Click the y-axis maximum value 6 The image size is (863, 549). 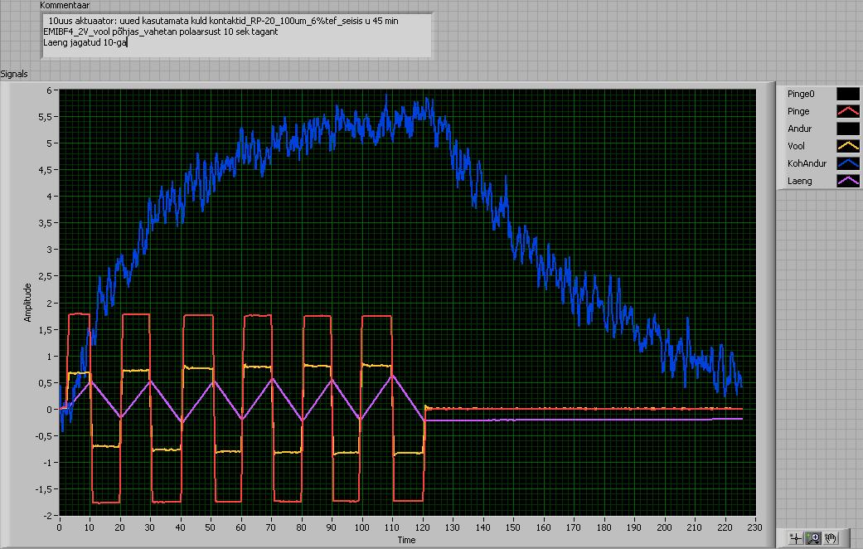pos(49,90)
